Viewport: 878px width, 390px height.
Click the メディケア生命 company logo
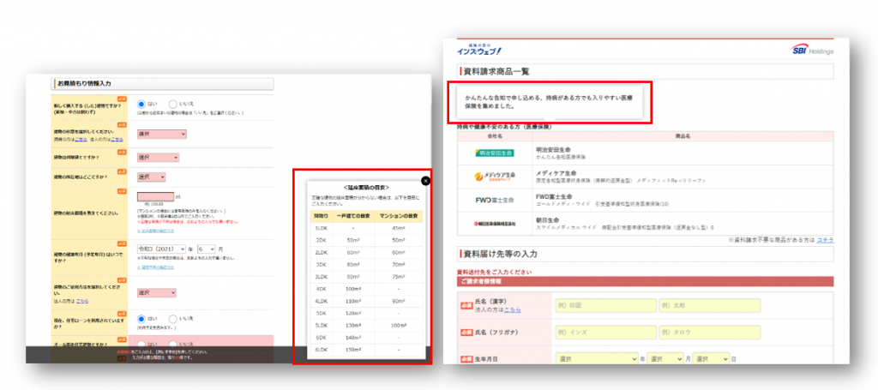(x=495, y=176)
